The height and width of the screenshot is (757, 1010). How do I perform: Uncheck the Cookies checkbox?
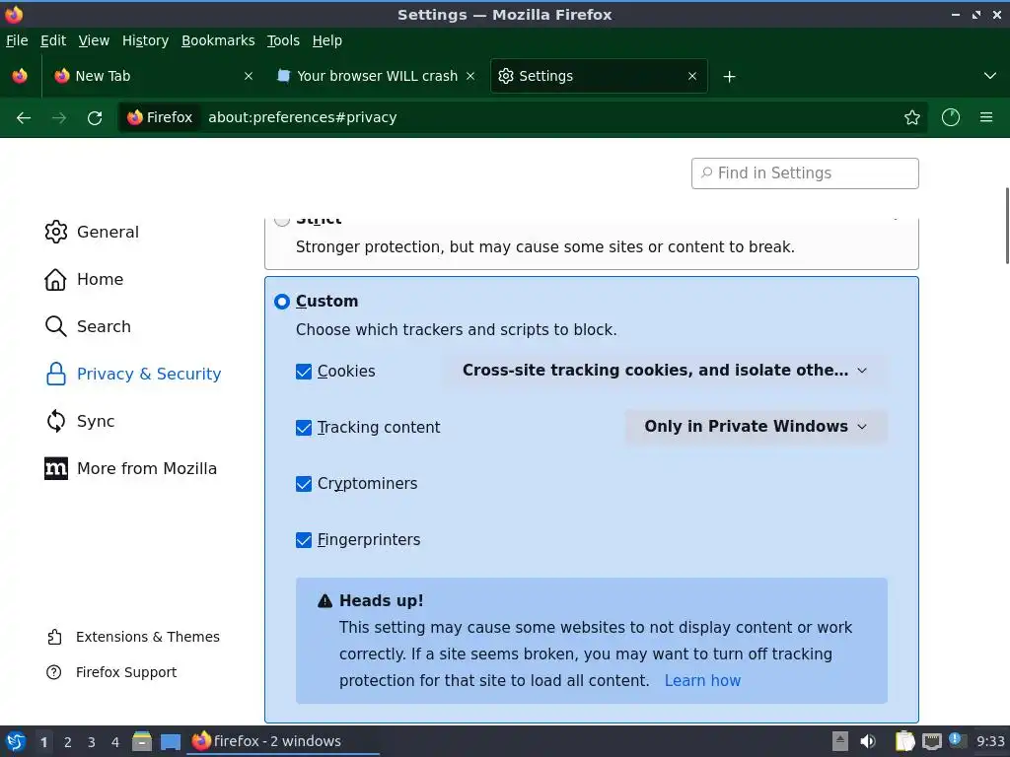click(304, 372)
